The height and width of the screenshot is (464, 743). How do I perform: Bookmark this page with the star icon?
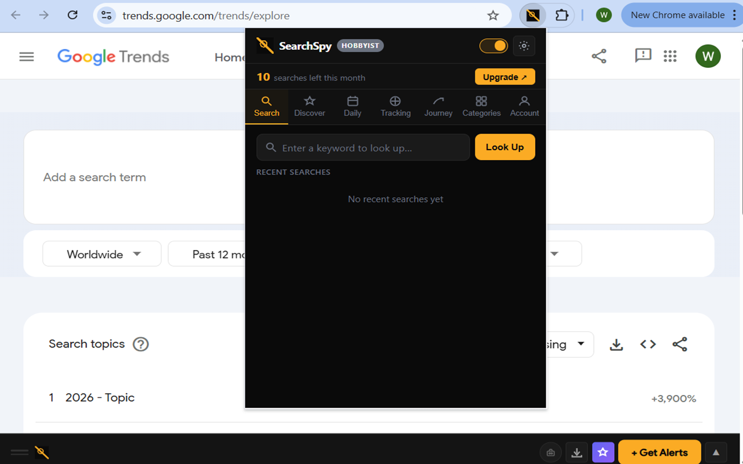click(493, 16)
